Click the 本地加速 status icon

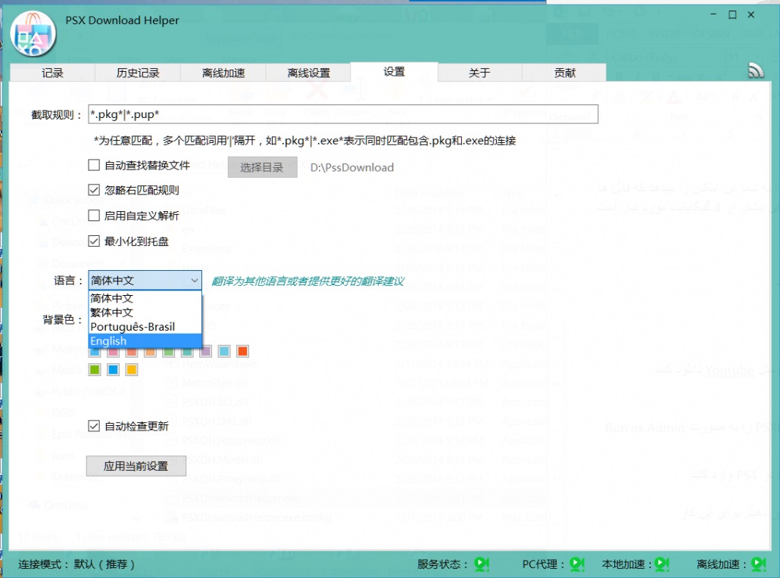click(661, 564)
